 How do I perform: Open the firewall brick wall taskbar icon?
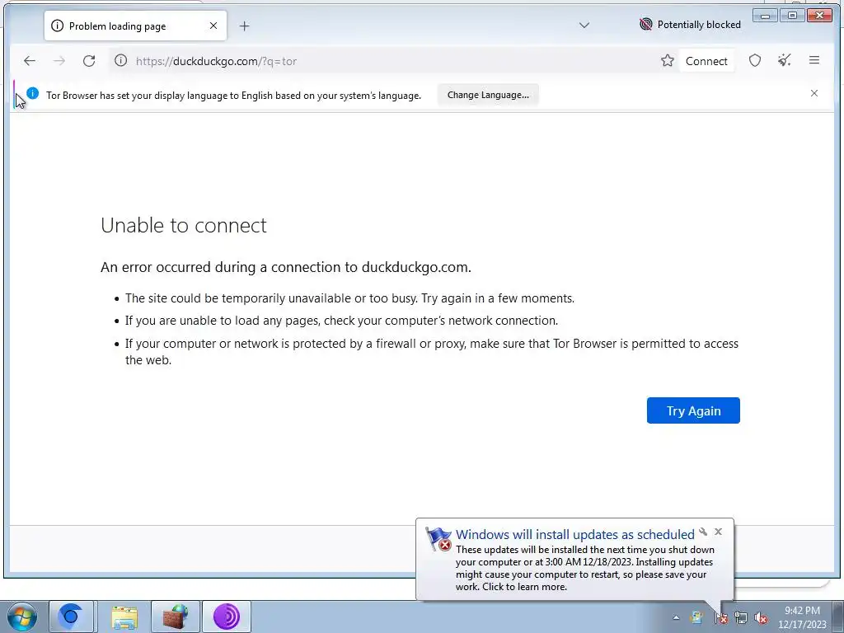point(175,617)
